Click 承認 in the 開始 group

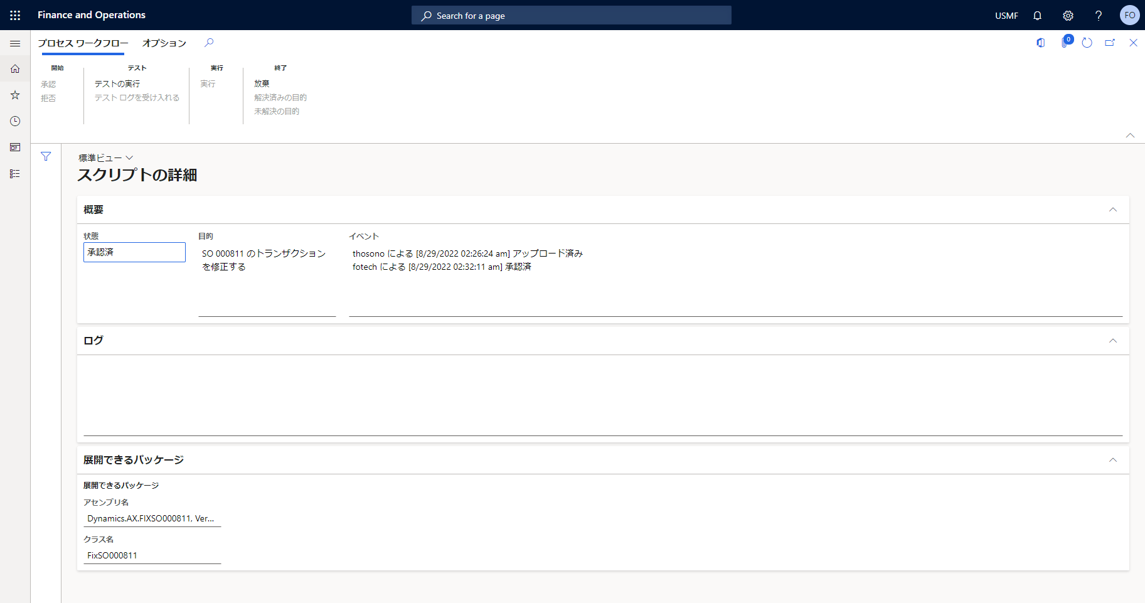coord(48,84)
